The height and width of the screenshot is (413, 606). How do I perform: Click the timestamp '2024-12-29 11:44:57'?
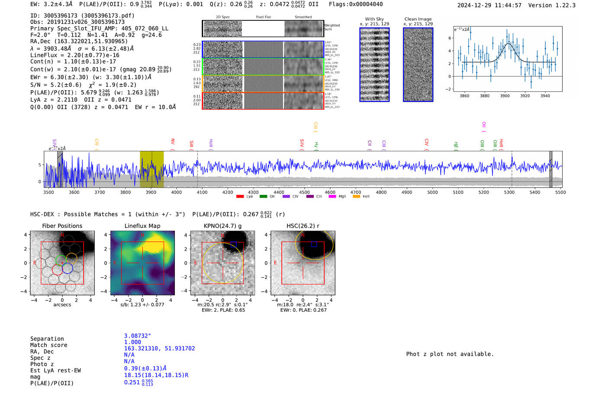(x=489, y=5)
